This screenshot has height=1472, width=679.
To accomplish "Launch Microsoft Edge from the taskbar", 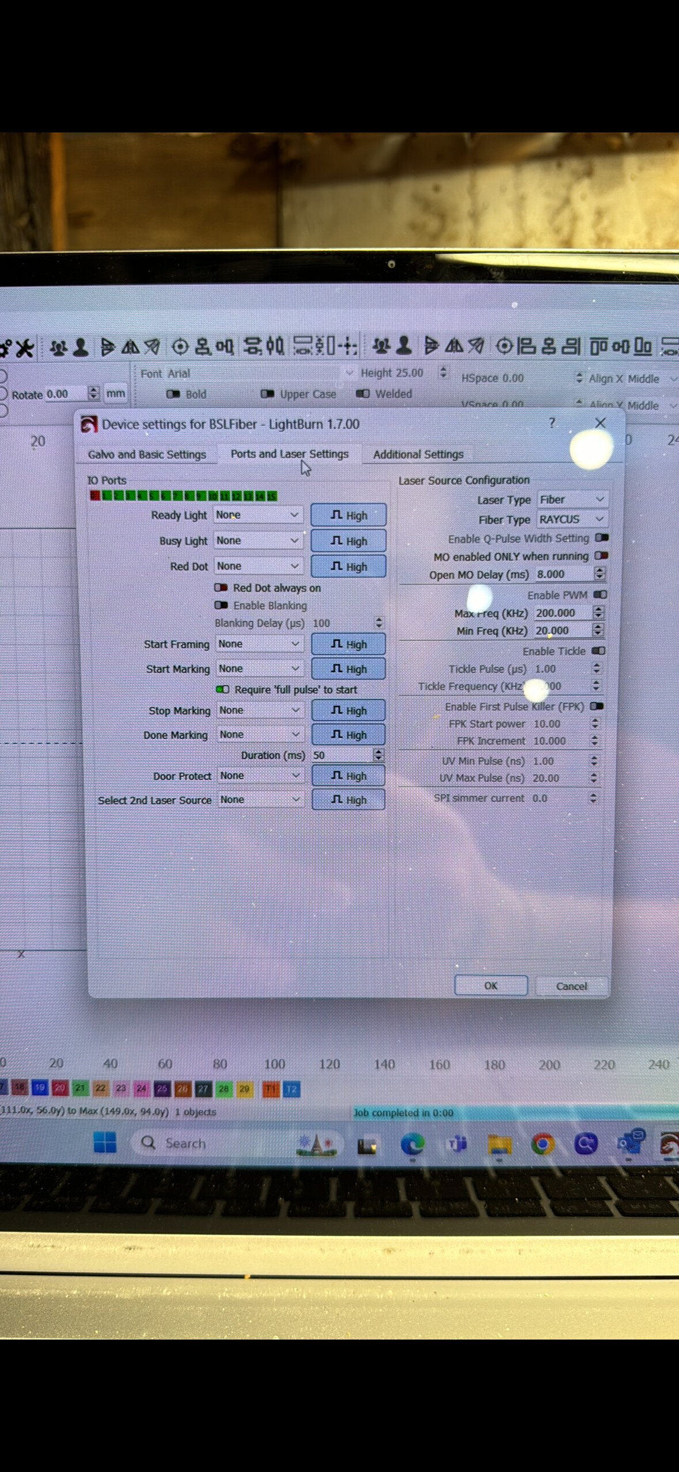I will (x=412, y=1144).
